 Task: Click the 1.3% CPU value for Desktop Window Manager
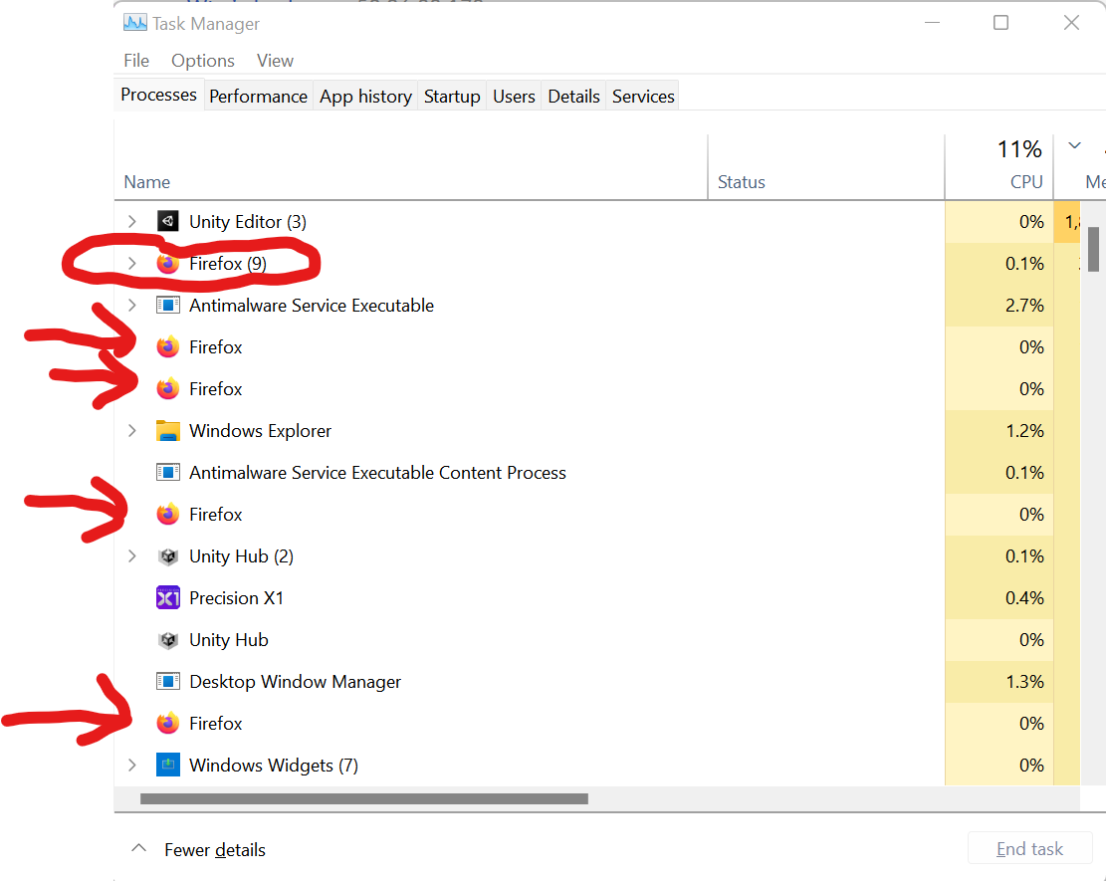click(x=1024, y=681)
